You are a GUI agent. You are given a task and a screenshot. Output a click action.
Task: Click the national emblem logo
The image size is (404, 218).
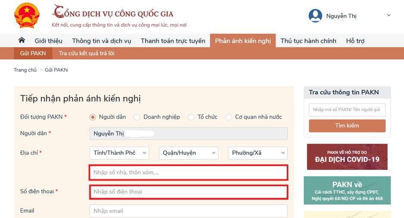(27, 15)
